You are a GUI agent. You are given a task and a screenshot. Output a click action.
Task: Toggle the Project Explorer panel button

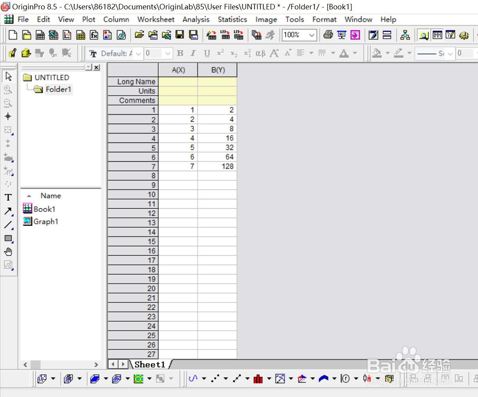424,35
